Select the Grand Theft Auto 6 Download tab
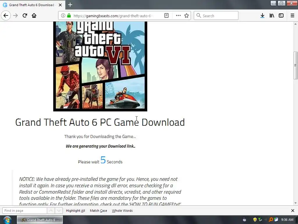Viewport: 298px width, 224px height. point(31,5)
